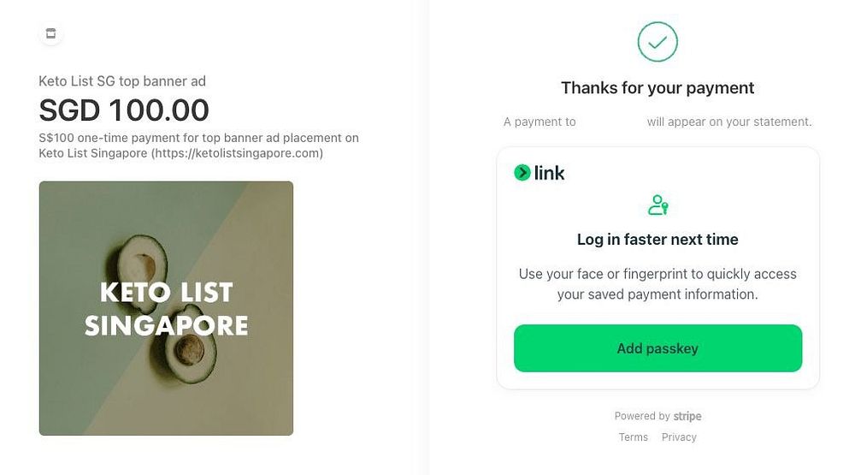The width and height of the screenshot is (855, 475).
Task: Open the Terms link
Action: click(x=634, y=437)
